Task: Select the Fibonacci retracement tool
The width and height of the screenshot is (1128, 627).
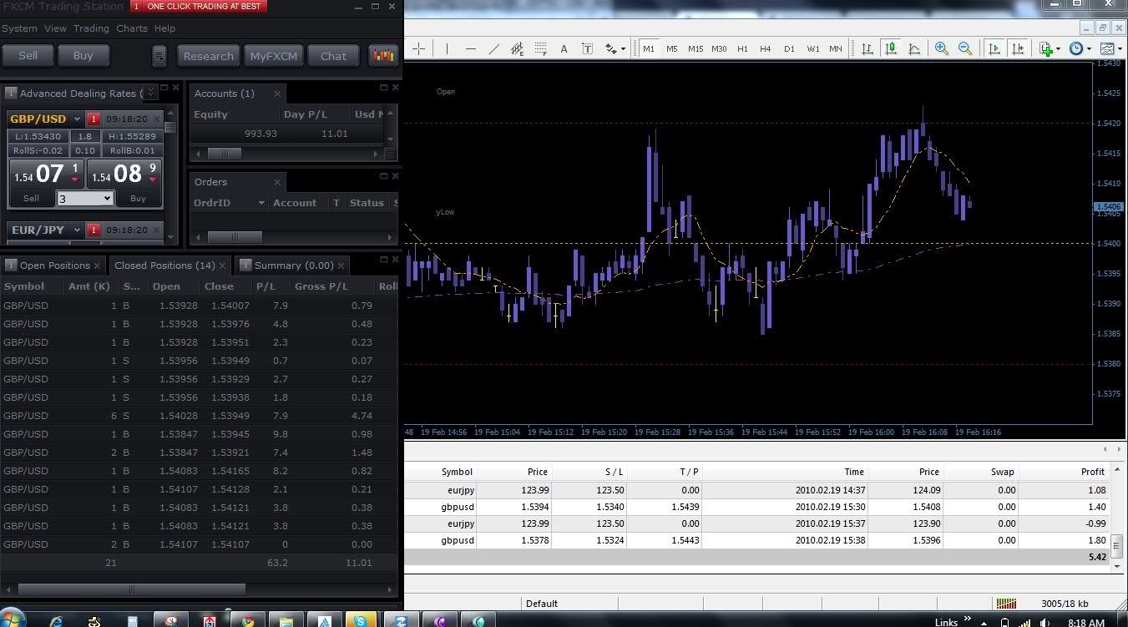Action: pos(540,49)
